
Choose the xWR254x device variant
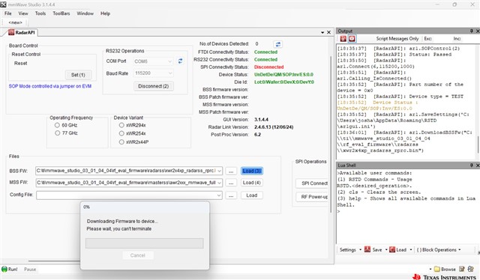121,133
